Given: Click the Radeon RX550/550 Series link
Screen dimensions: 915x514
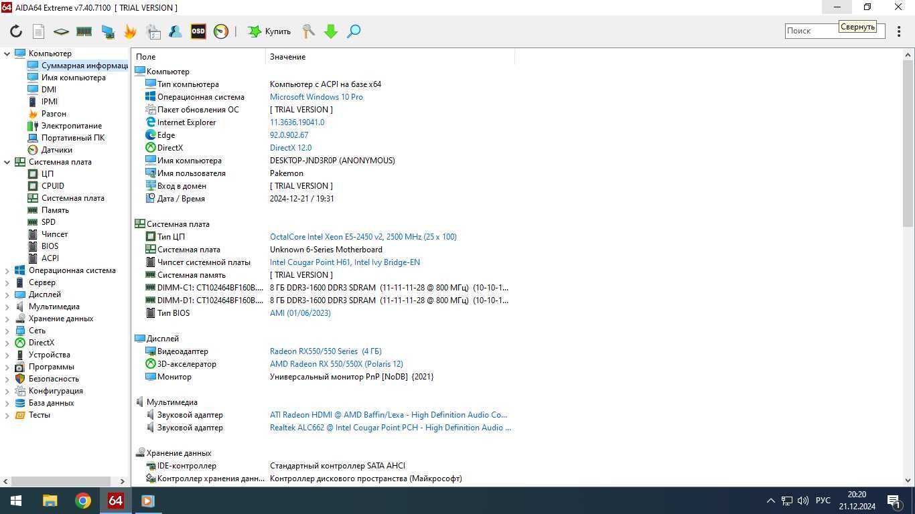Looking at the screenshot, I should 326,351.
